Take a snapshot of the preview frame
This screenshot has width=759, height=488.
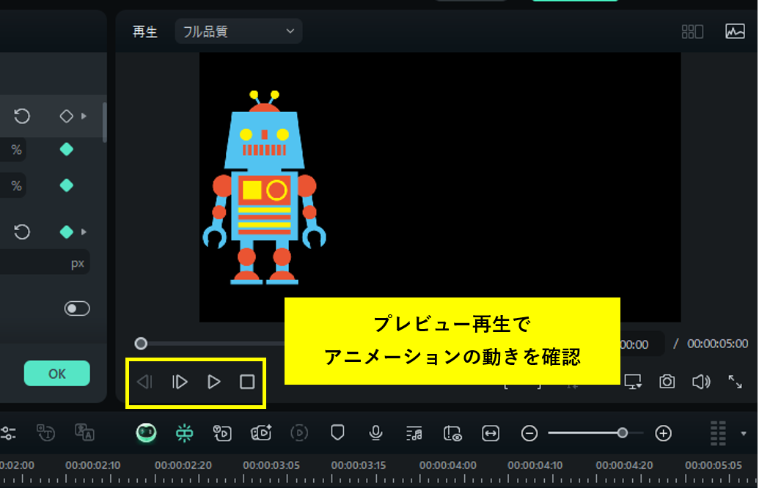click(x=667, y=382)
